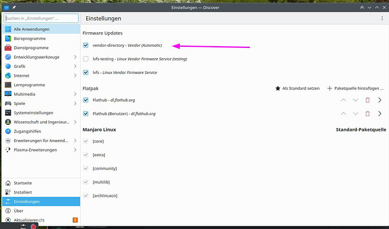The image size is (389, 229).
Task: Click the Dienstprogramme toolbox icon
Action: click(8, 47)
